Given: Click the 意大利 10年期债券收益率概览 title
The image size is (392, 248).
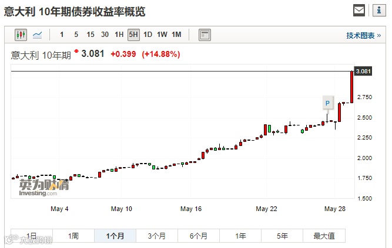Looking at the screenshot, I should 75,12.
